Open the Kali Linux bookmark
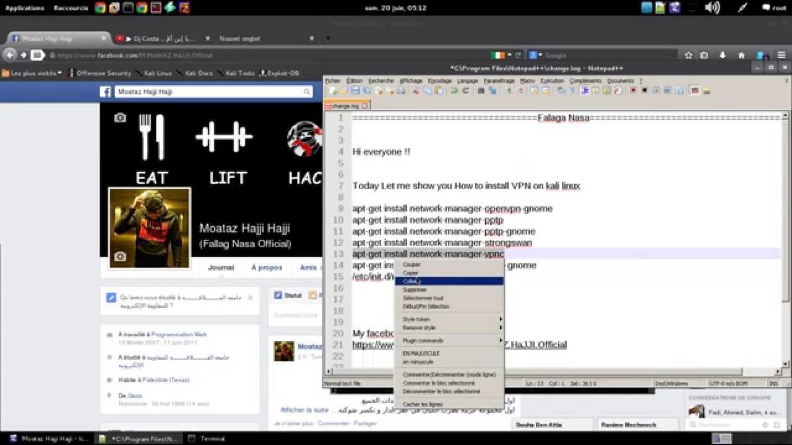 (x=153, y=73)
